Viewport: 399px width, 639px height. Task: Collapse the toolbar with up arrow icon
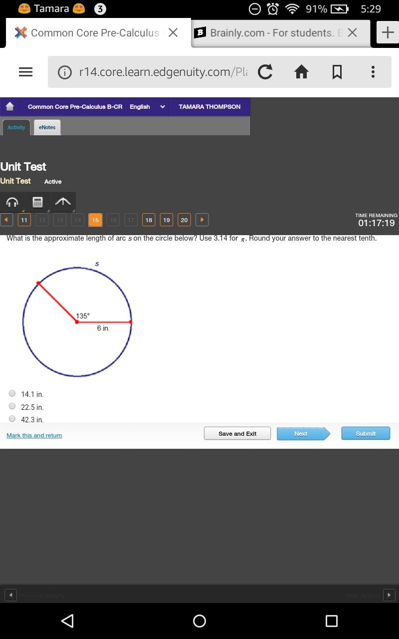63,202
